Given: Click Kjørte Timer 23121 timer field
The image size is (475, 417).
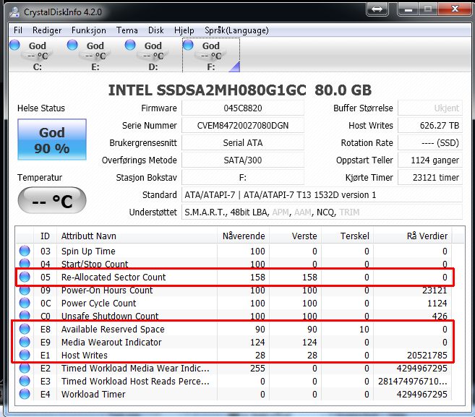Looking at the screenshot, I should 430,177.
